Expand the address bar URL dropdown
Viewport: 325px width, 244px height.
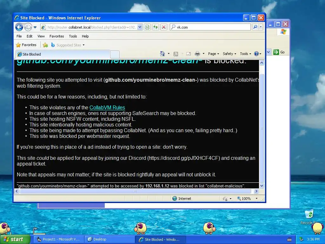pyautogui.click(x=140, y=27)
